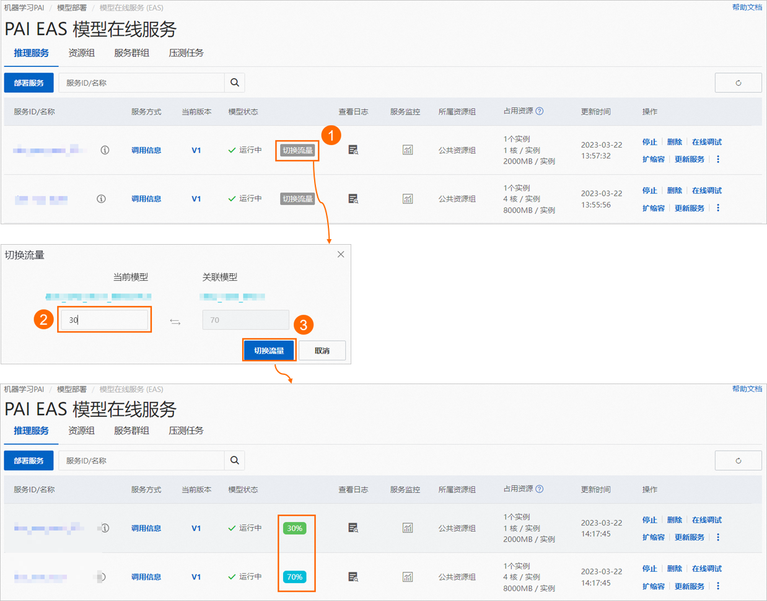
Task: View logs icon of the second service
Action: 353,199
